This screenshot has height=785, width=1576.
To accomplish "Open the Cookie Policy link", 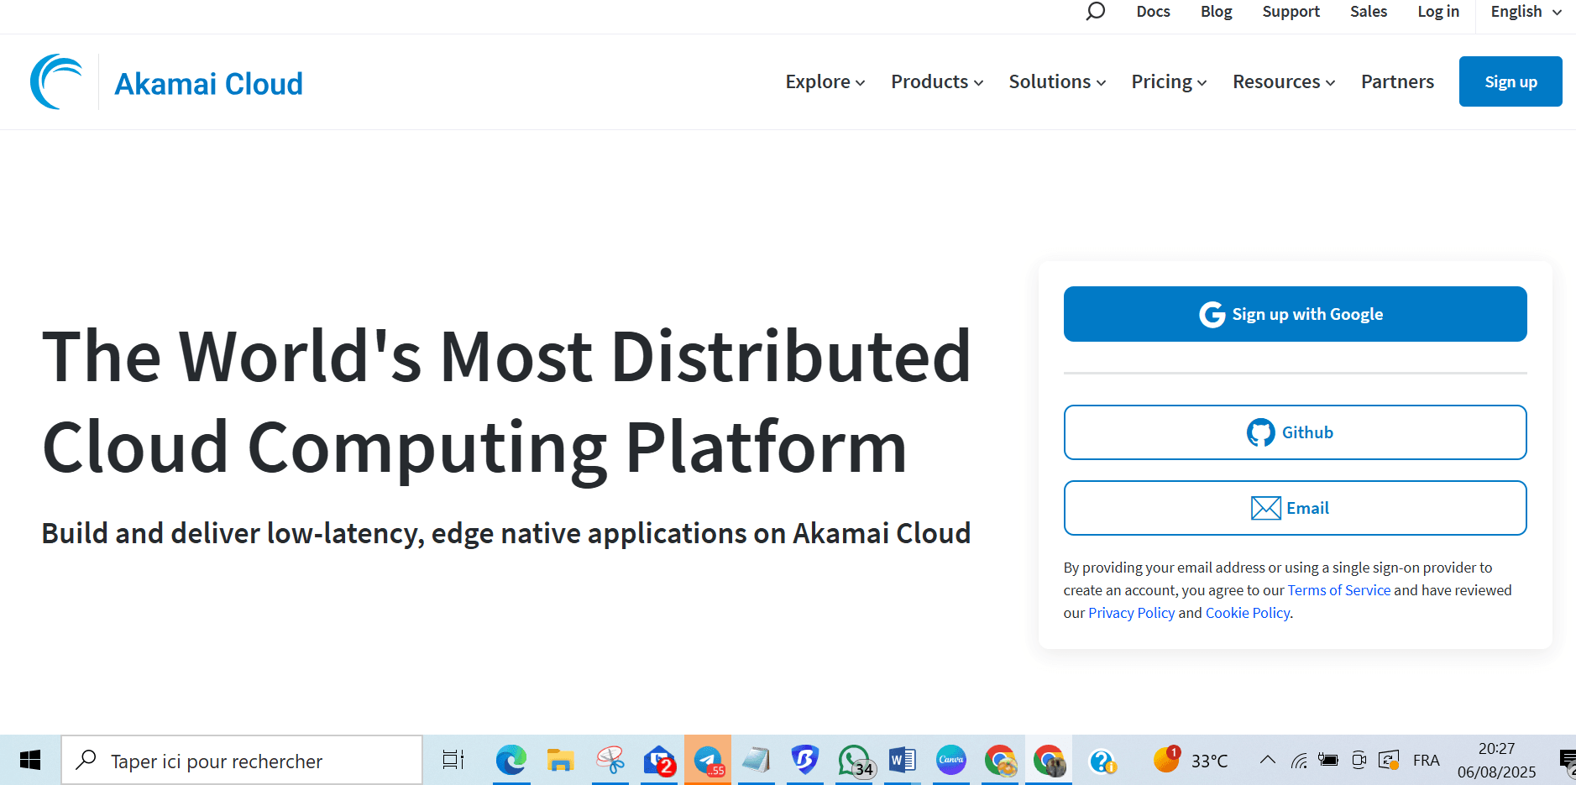I will click(1248, 613).
